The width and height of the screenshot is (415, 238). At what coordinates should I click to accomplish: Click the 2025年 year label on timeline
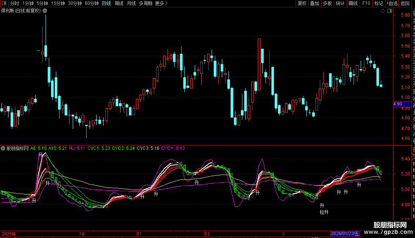[9, 234]
